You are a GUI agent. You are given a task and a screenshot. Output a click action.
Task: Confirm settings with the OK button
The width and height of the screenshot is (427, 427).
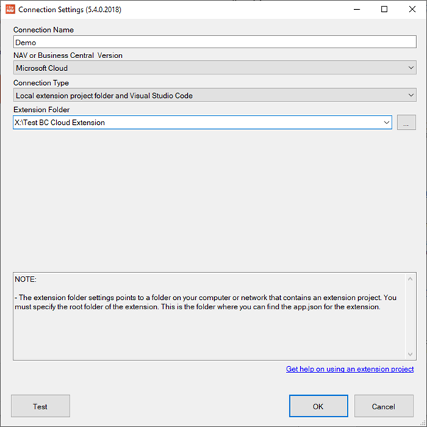318,406
